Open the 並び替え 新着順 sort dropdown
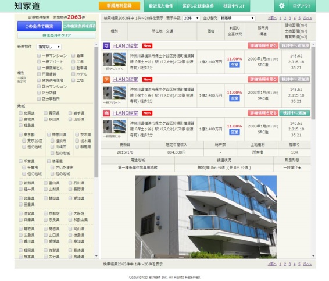This screenshot has height=281, width=329. point(237,18)
